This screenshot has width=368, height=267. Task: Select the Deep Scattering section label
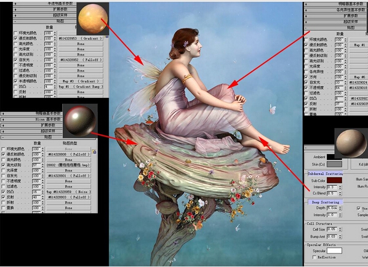click(x=326, y=202)
